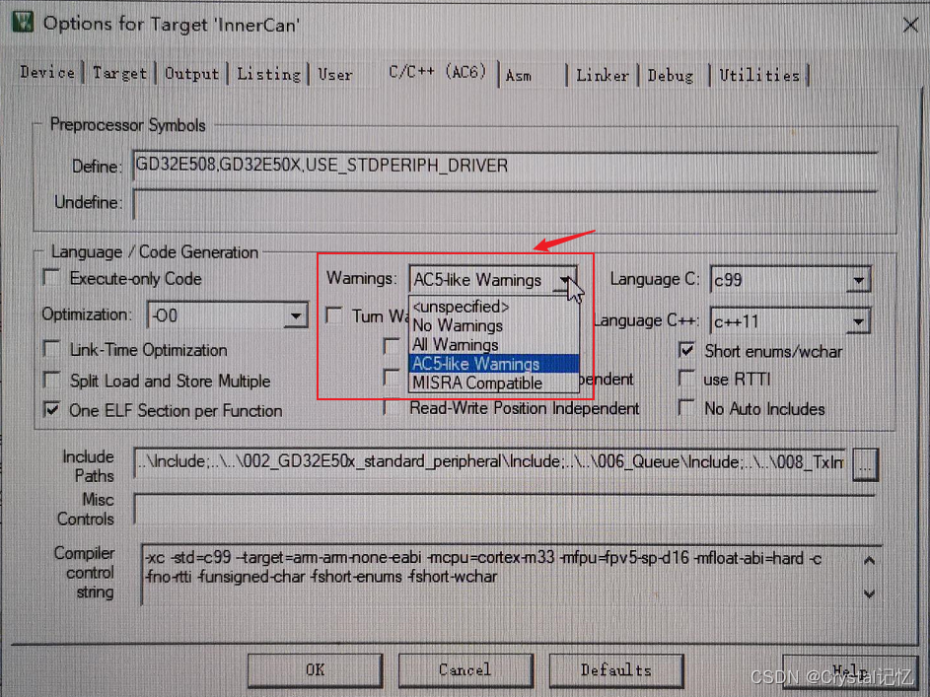Click the Include Paths browse ellipsis button
Viewport: 930px width, 697px height.
click(865, 464)
